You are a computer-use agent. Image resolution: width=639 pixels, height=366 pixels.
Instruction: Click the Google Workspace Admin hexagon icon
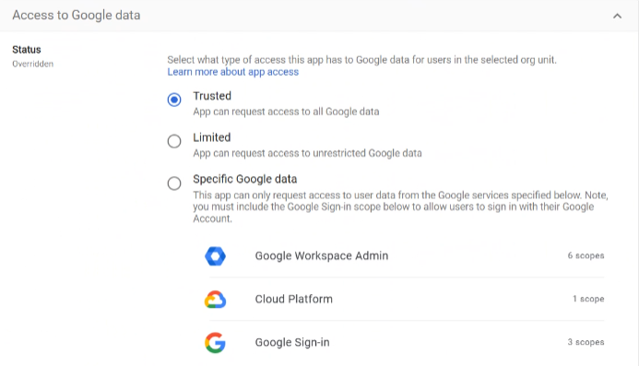pos(215,256)
